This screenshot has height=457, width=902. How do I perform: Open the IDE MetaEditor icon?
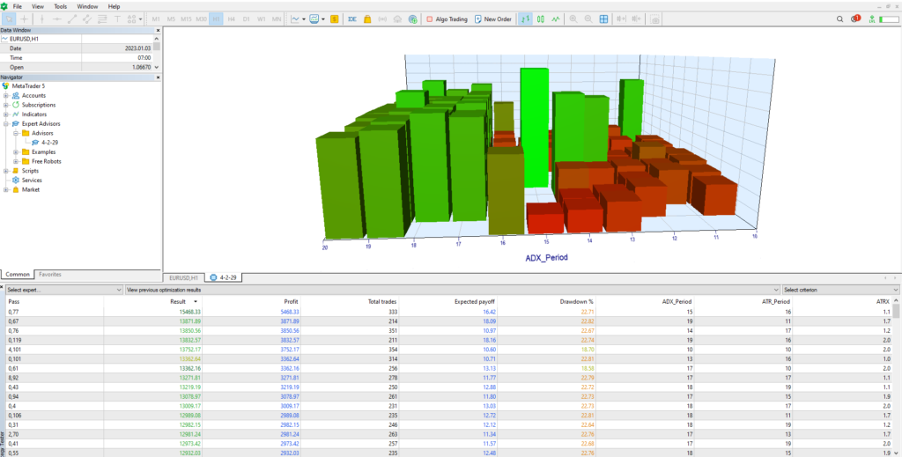click(352, 18)
